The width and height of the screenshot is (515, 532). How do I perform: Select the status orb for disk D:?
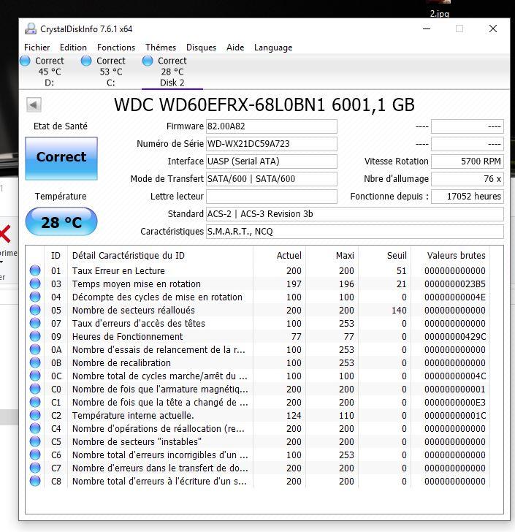point(26,61)
